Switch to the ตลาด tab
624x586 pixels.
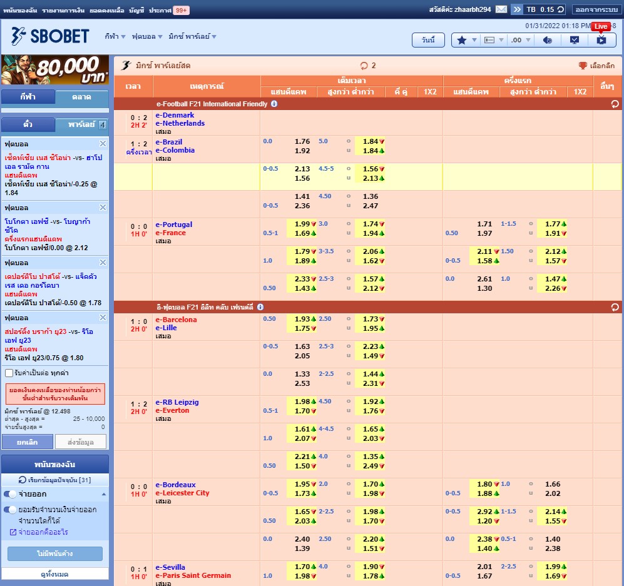[x=81, y=96]
